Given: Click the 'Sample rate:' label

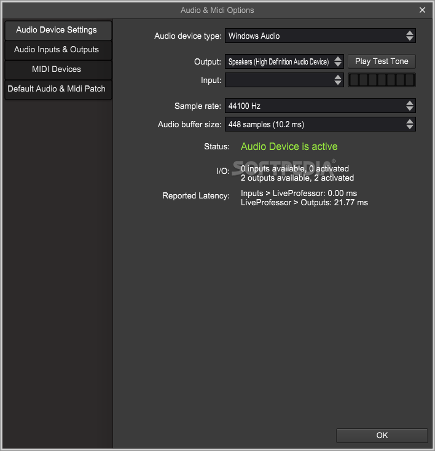Looking at the screenshot, I should pos(198,106).
